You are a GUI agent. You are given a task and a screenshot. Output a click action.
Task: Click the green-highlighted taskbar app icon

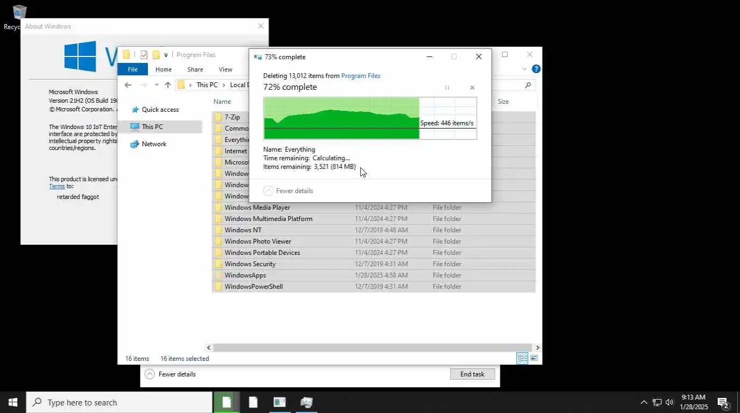click(227, 402)
